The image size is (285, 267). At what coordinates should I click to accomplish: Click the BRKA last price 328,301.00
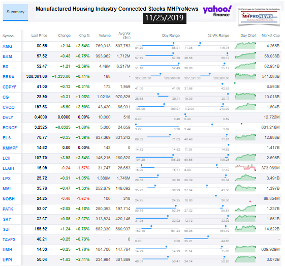click(x=37, y=76)
